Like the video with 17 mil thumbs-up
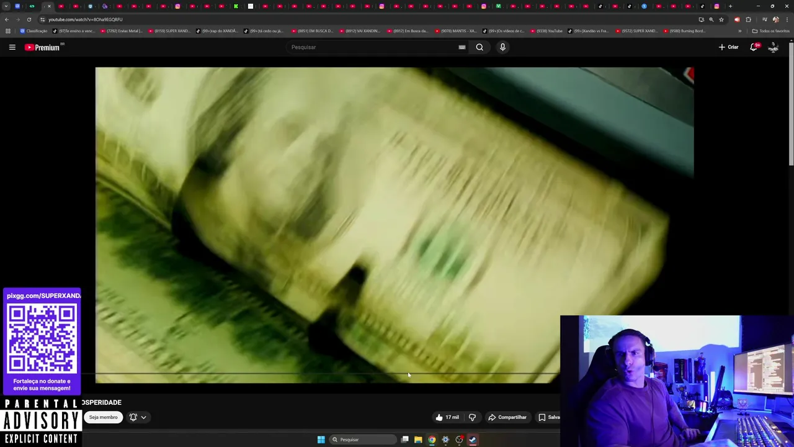This screenshot has height=447, width=794. point(447,417)
